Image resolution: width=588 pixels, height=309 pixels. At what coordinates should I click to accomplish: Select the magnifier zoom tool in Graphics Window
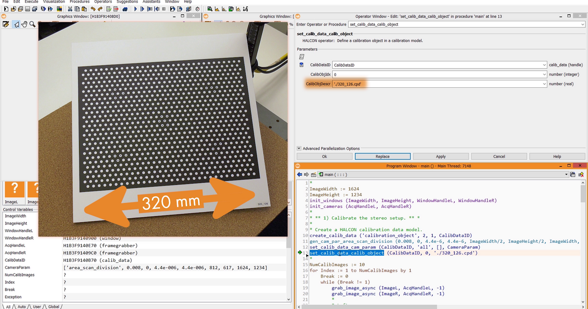(32, 24)
